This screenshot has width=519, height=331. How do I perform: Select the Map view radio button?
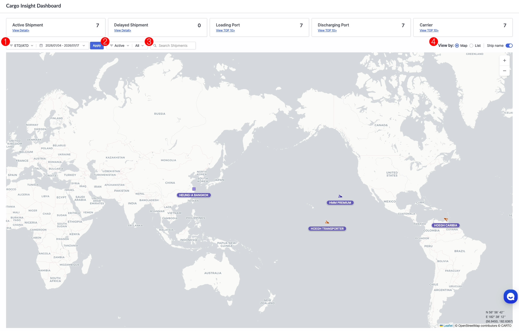(457, 46)
